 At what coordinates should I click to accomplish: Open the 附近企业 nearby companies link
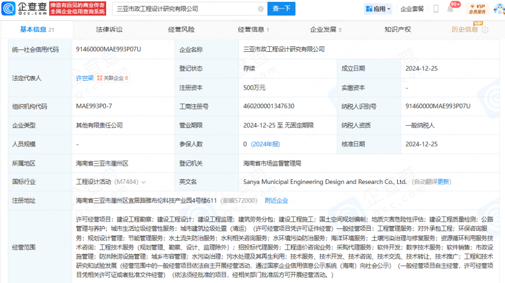[x=276, y=201]
